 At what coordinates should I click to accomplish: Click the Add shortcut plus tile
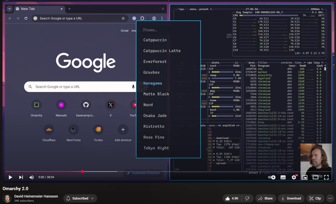[123, 133]
